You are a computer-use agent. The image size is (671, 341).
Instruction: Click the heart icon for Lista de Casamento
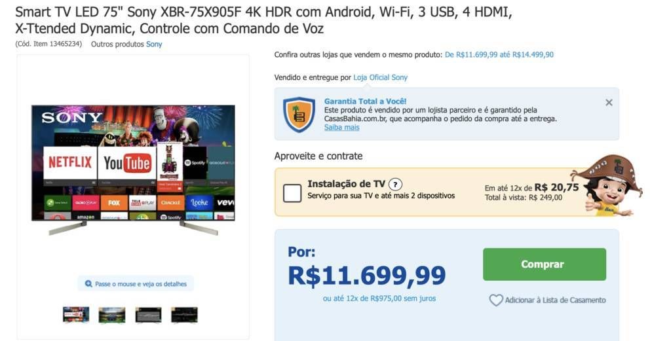(x=496, y=300)
